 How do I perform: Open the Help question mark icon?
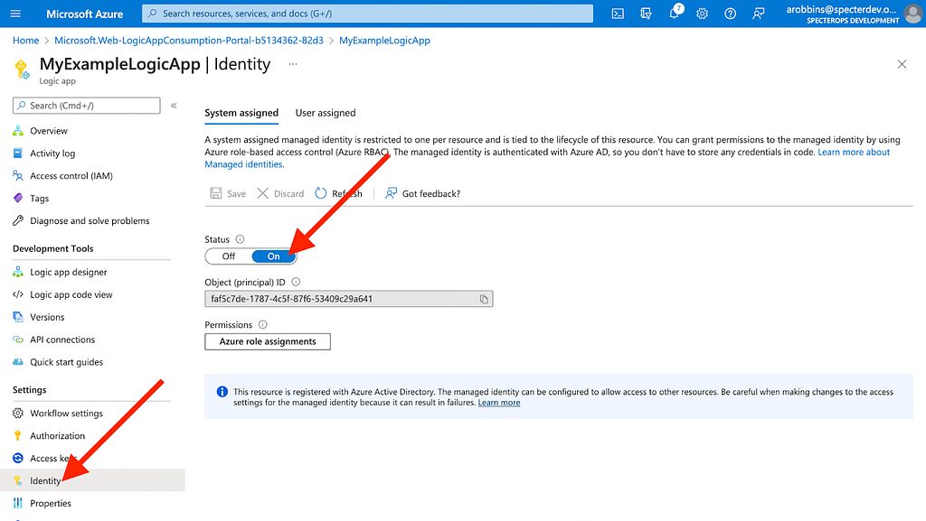tap(730, 14)
